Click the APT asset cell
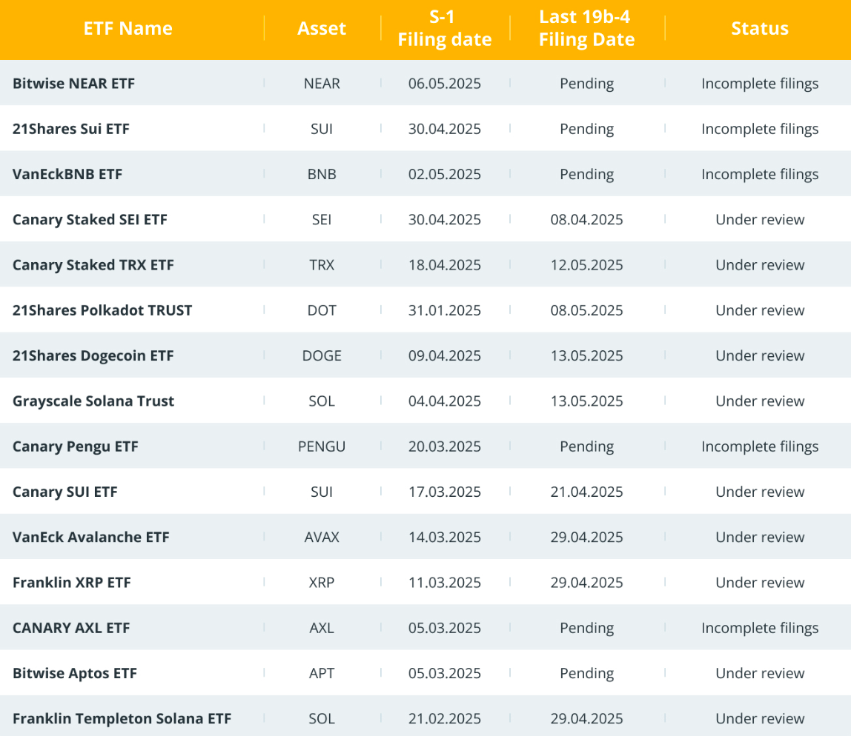 tap(322, 673)
